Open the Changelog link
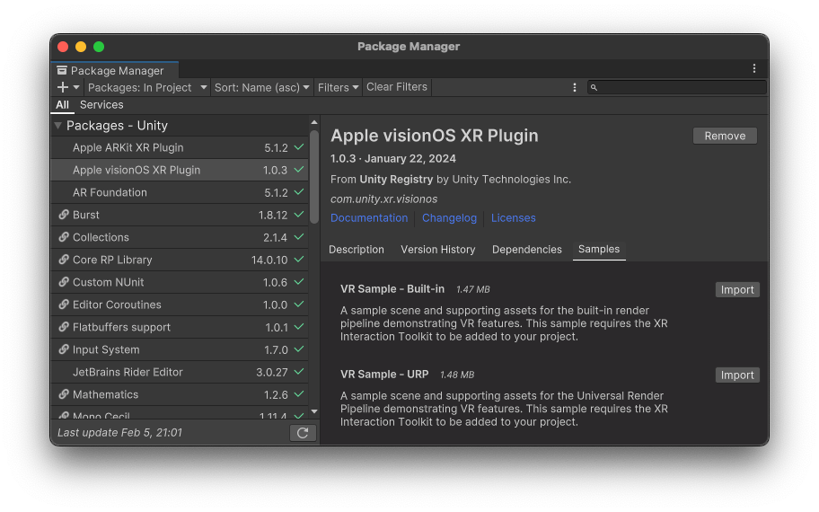Image resolution: width=819 pixels, height=512 pixels. [449, 218]
